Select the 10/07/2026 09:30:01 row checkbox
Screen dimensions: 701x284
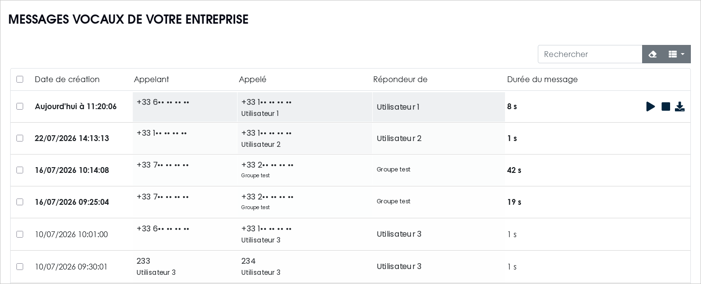tap(20, 267)
